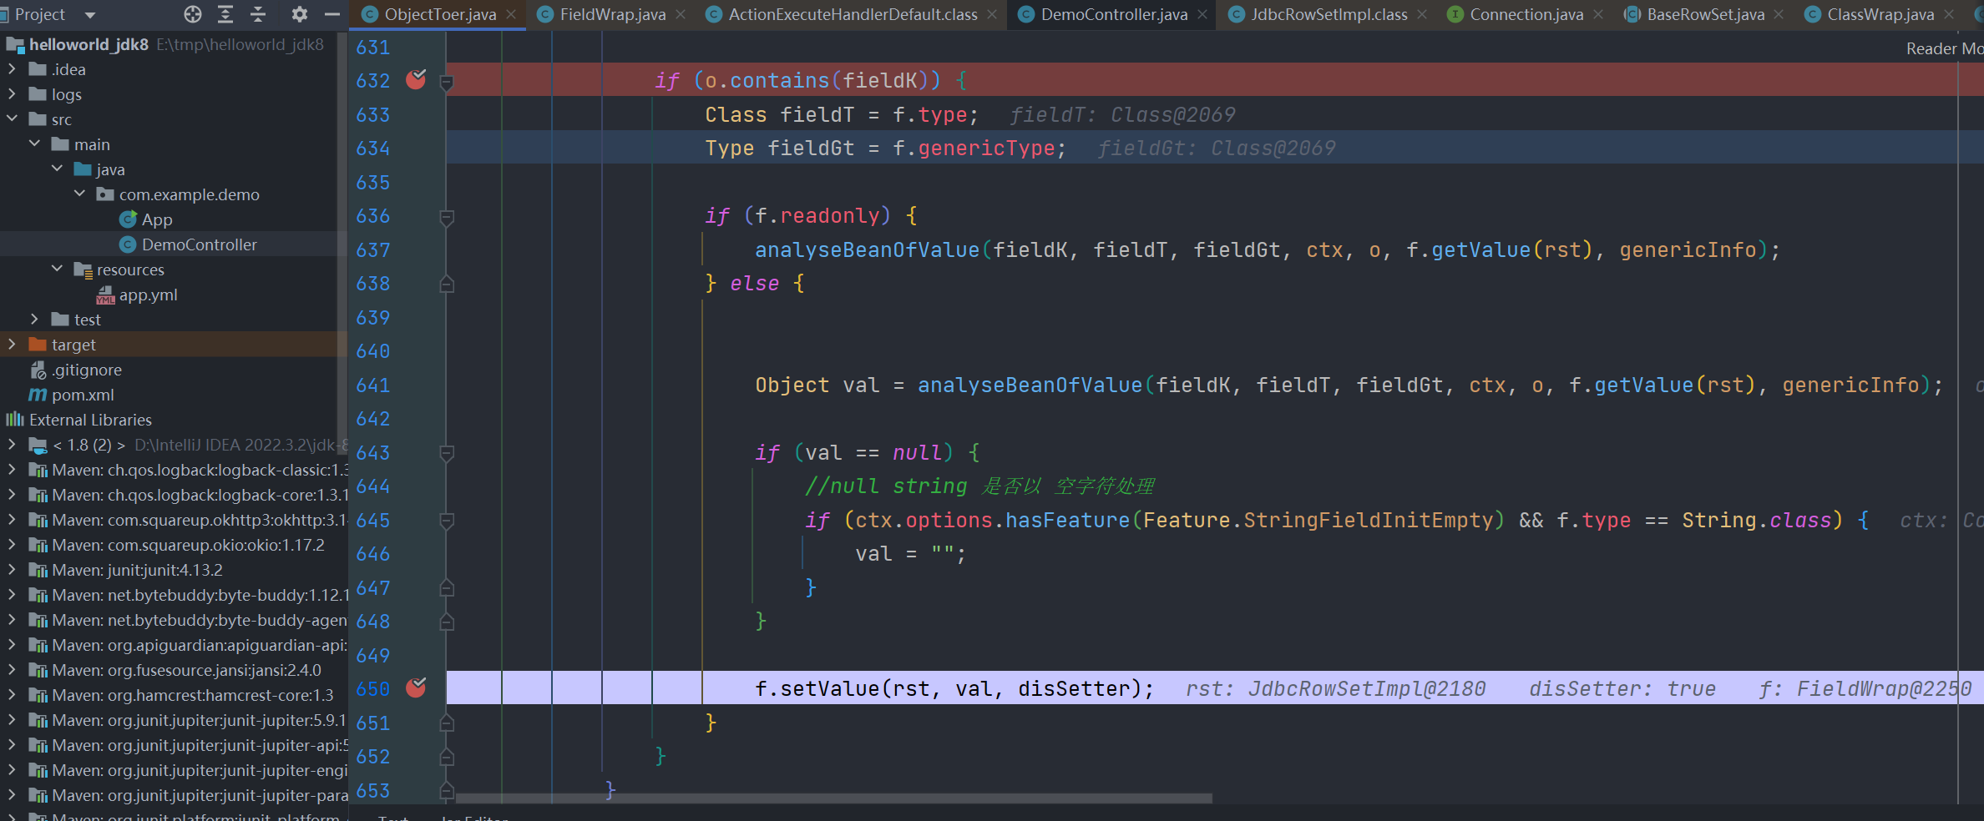The width and height of the screenshot is (1984, 821).
Task: Toggle the breakpoint on line 650
Action: tap(416, 688)
